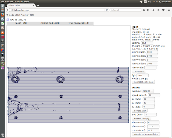
Task: Click the 11:19 clock in top panel
Action: click(155, 2)
